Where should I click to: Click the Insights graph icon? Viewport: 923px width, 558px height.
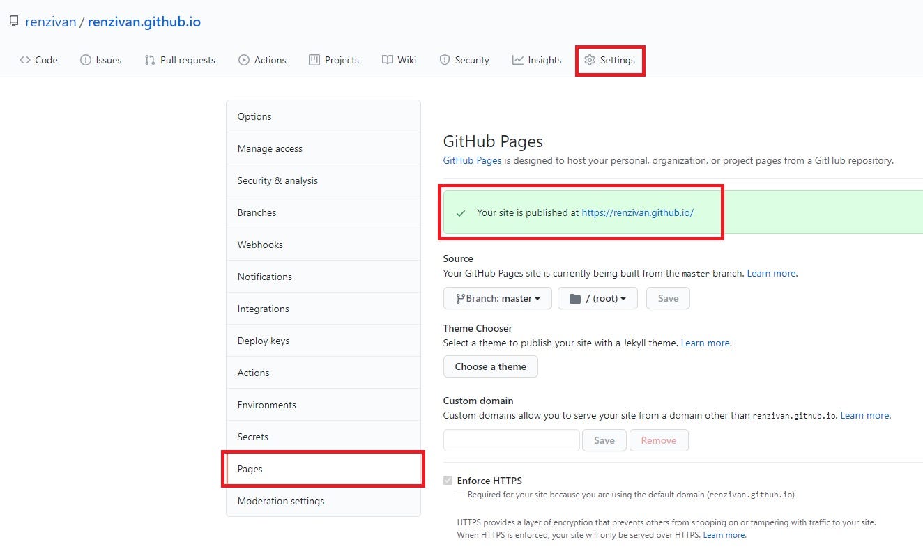coord(518,60)
